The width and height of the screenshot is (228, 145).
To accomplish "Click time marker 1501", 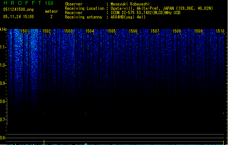I will [25, 31].
